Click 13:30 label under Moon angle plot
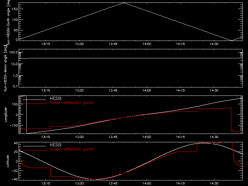The width and height of the screenshot is (248, 186). (x=79, y=91)
